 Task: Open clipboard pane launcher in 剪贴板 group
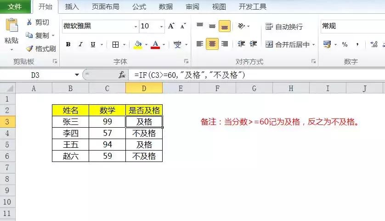click(x=55, y=61)
